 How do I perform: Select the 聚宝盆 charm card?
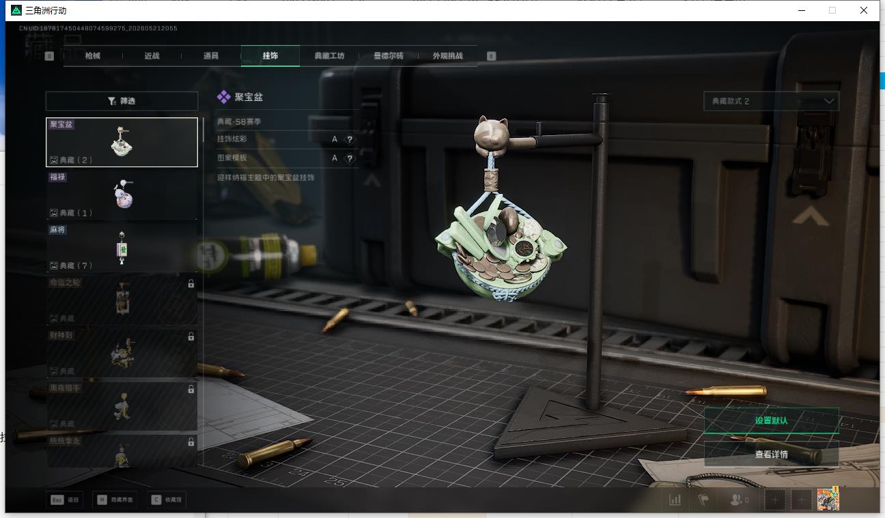pos(122,142)
